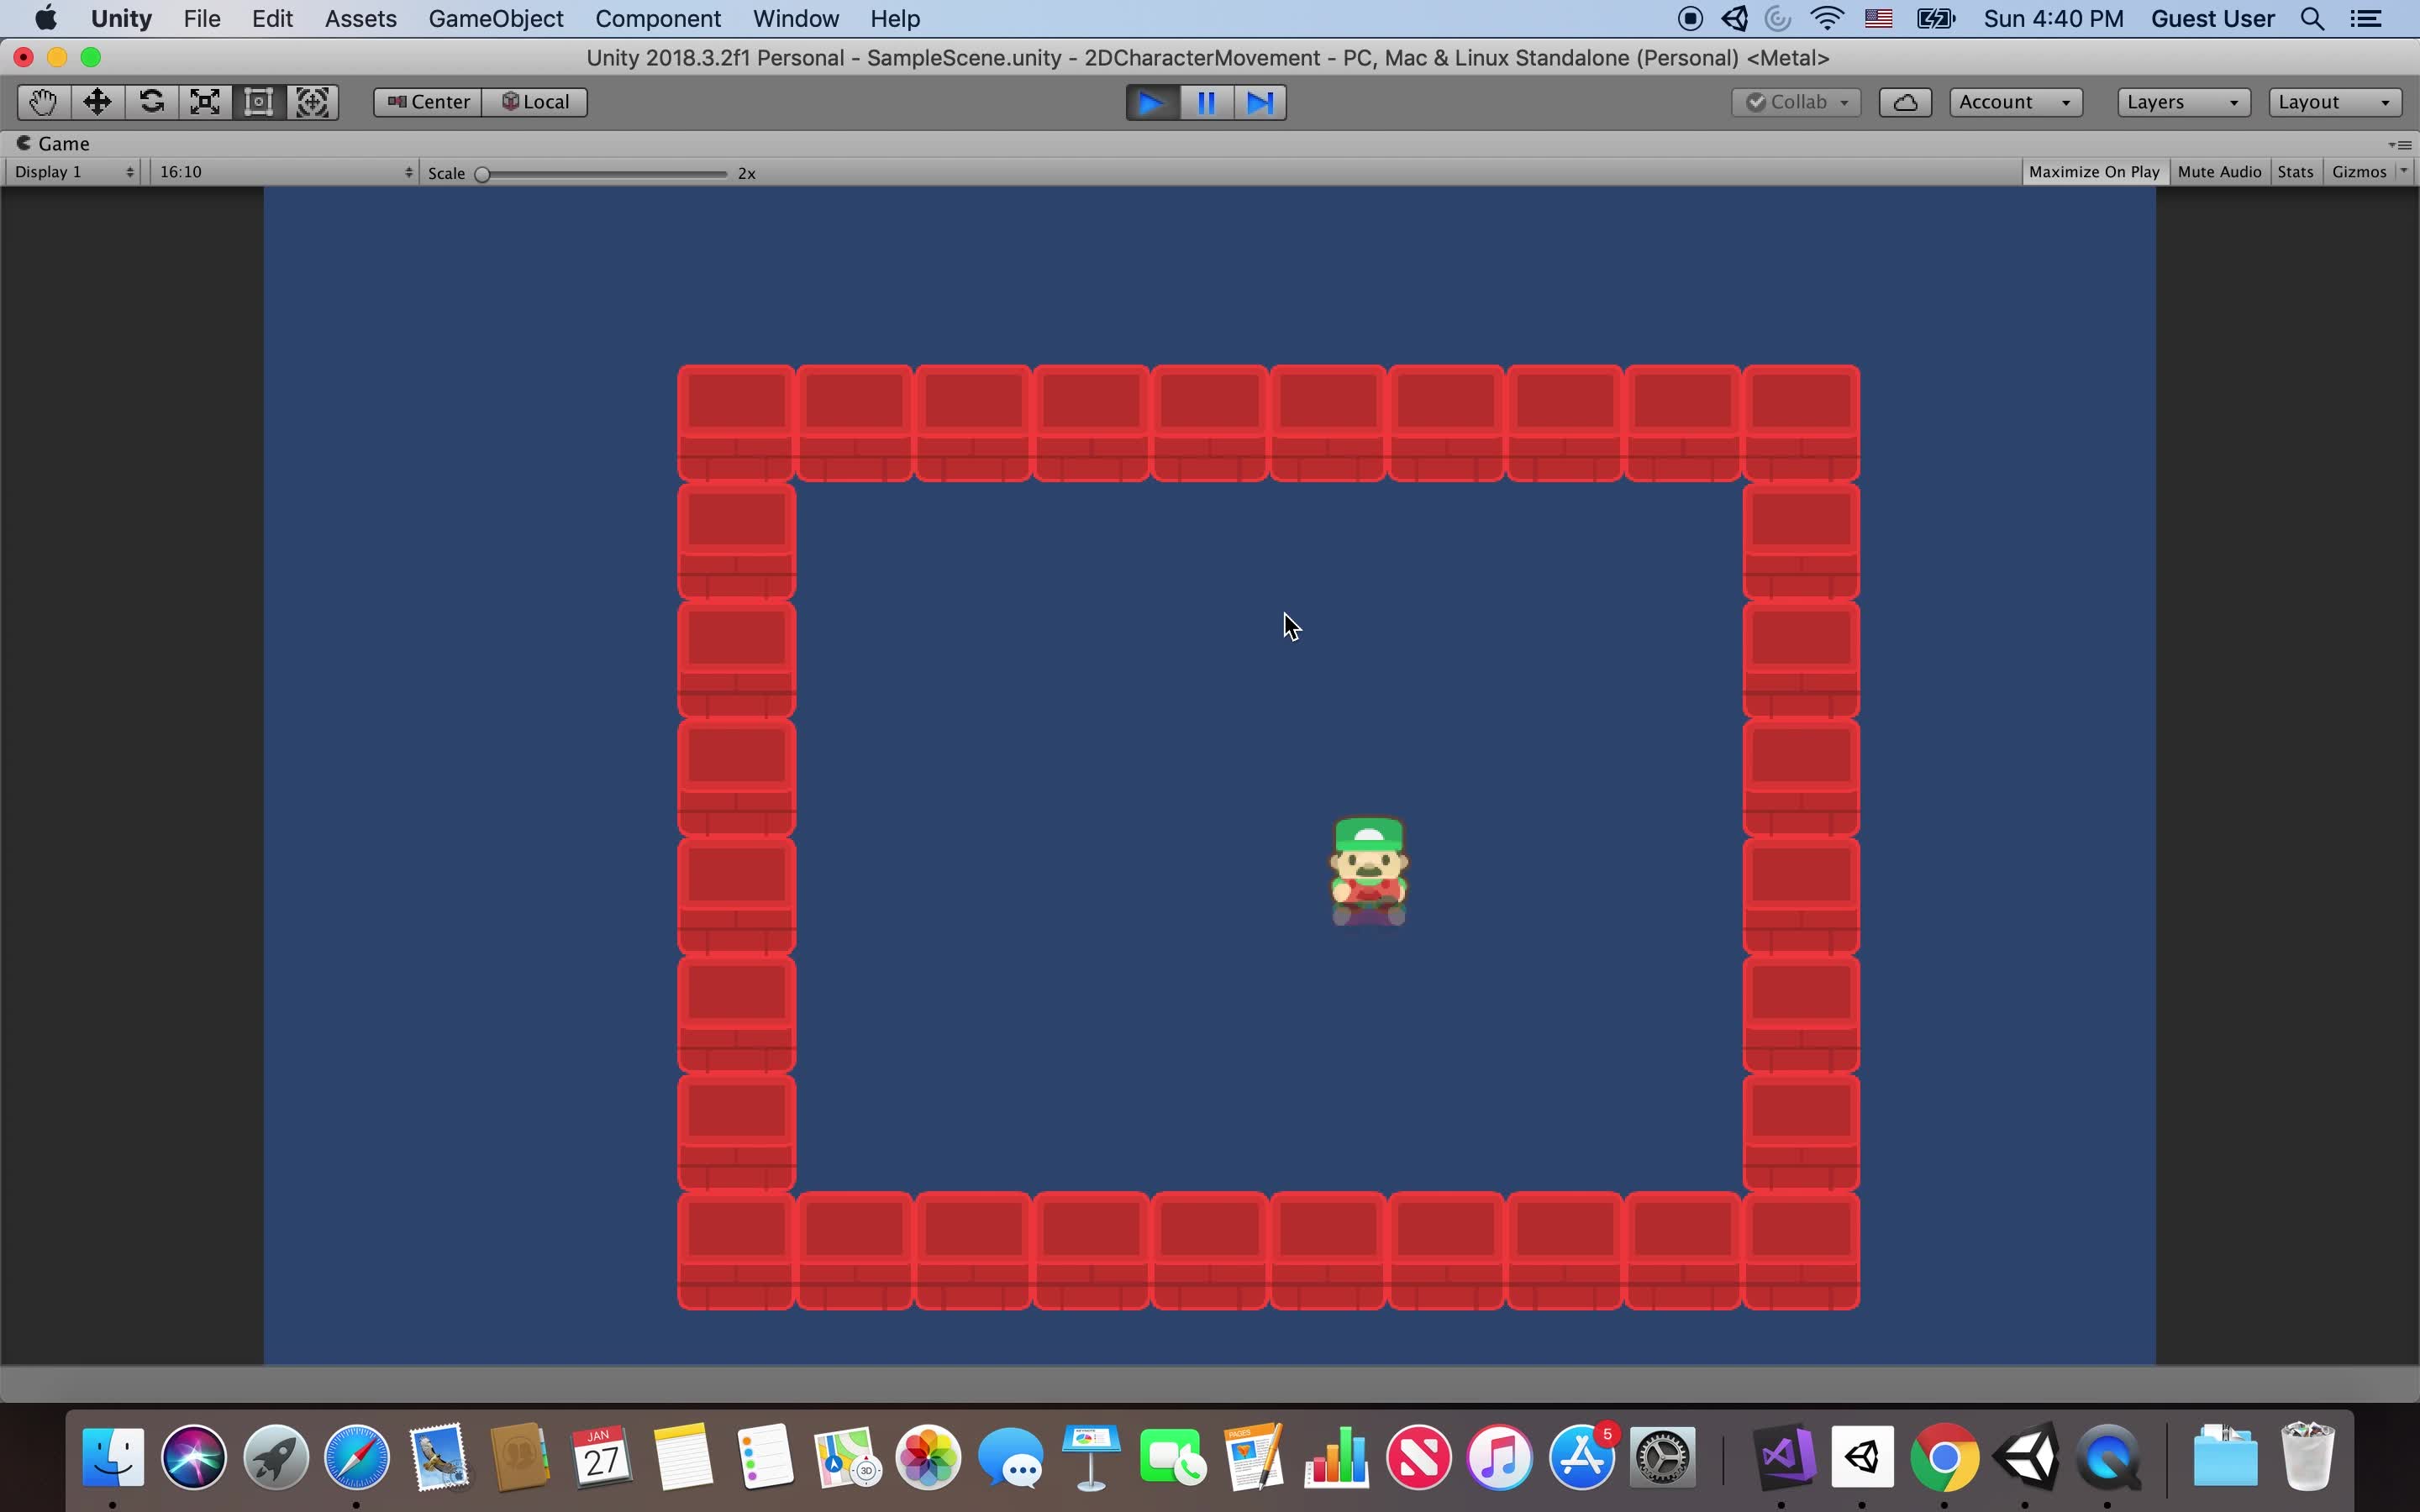The image size is (2420, 1512).
Task: Toggle Mute Audio in Game view
Action: coord(2218,171)
